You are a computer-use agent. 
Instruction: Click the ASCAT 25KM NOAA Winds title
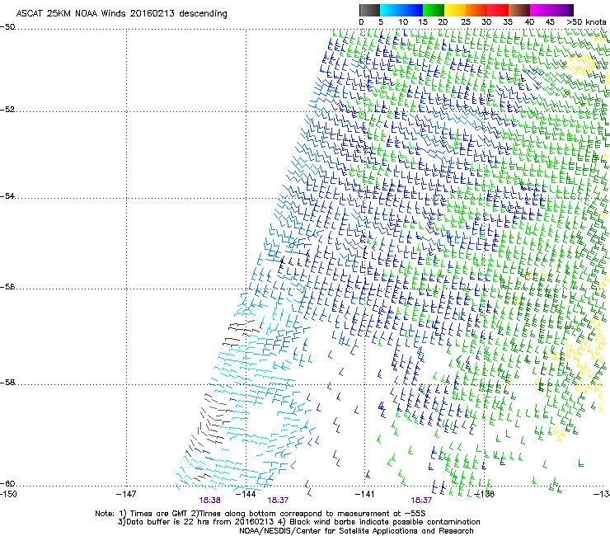click(121, 13)
